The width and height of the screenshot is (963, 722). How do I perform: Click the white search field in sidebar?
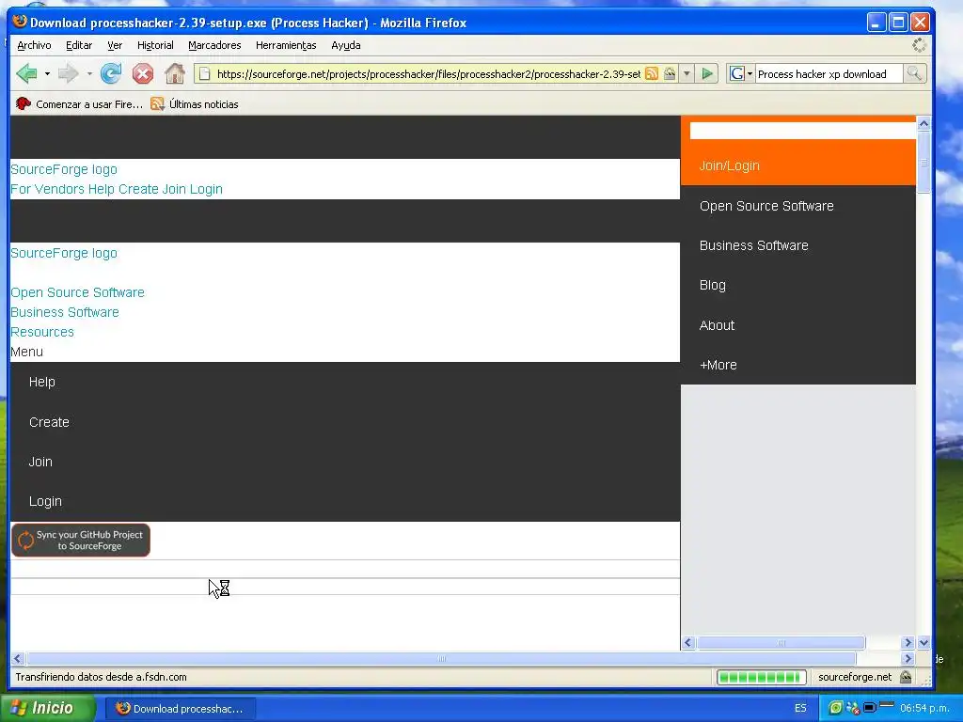803,131
